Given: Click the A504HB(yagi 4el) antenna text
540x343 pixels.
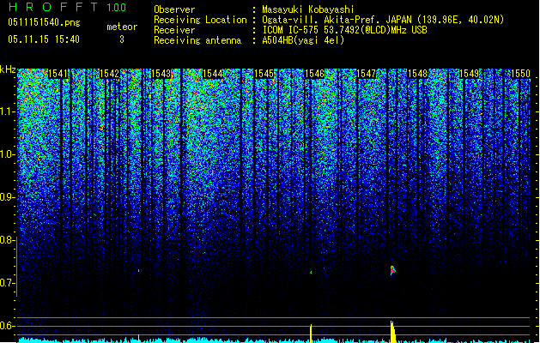Looking at the screenshot, I should point(303,40).
